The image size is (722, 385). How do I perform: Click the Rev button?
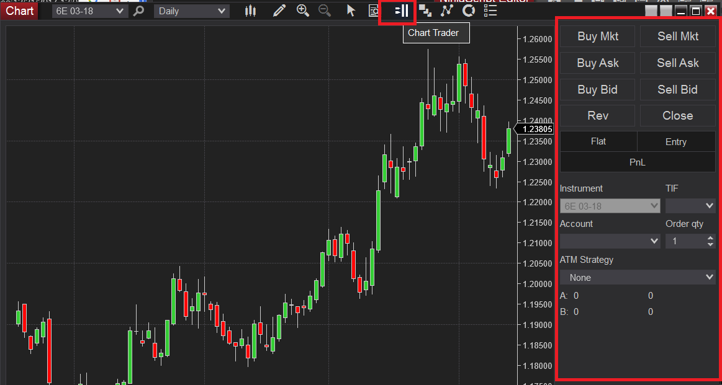598,115
